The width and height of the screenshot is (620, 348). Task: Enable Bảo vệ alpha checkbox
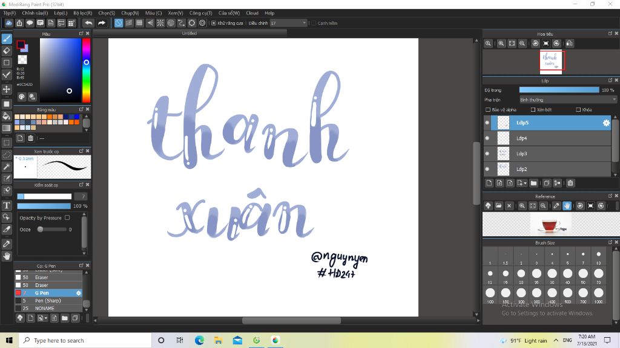coord(487,110)
